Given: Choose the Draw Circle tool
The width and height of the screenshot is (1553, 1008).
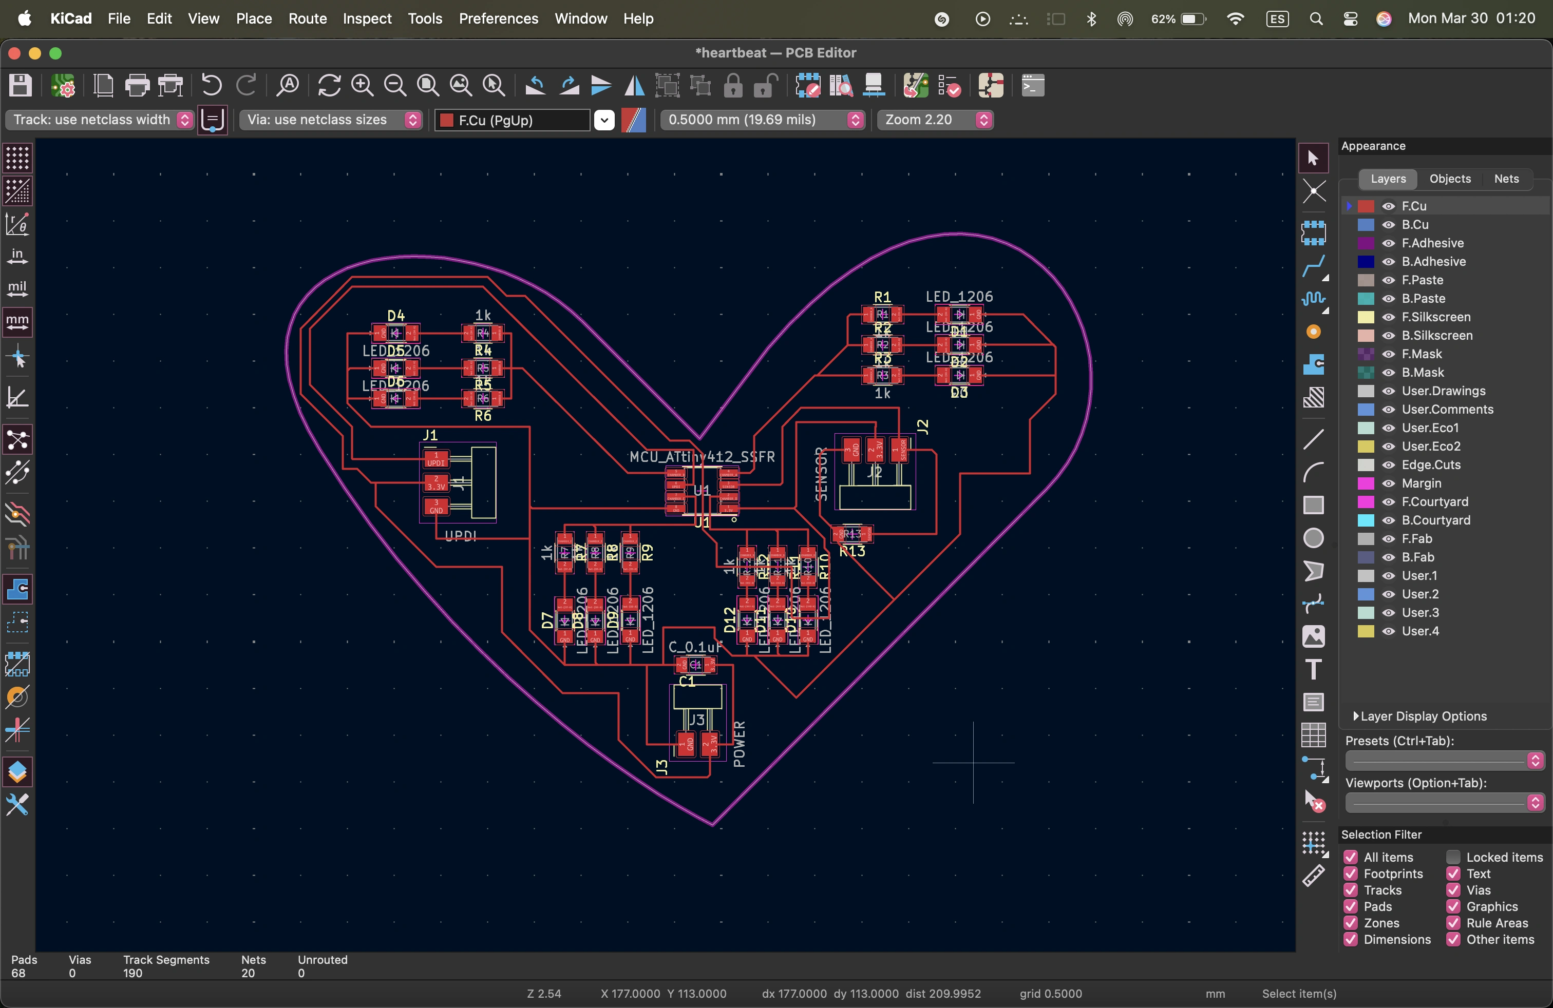Looking at the screenshot, I should [1313, 538].
